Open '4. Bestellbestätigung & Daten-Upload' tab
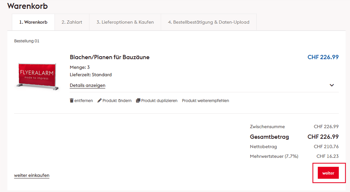The height and width of the screenshot is (192, 350). 208,22
